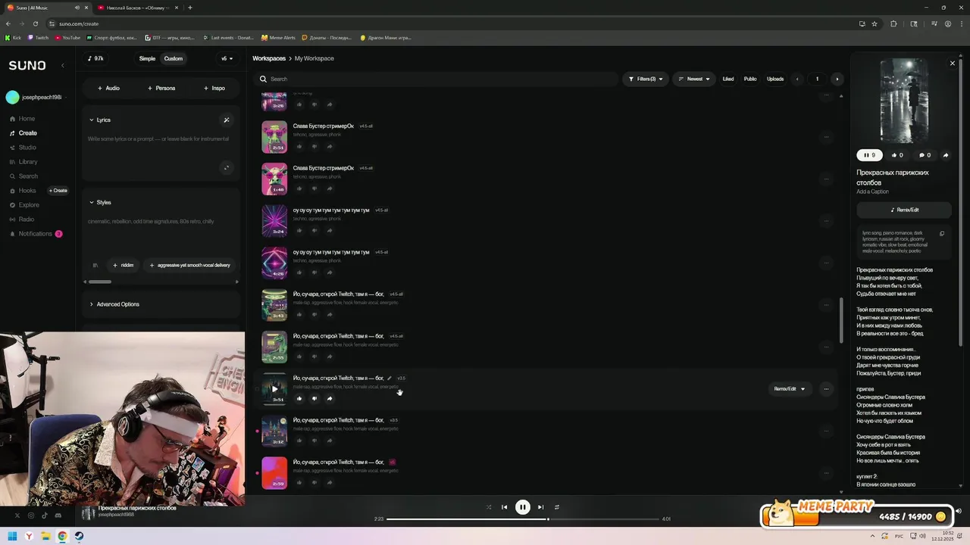Switch to Simple creation mode
Viewport: 970px width, 545px height.
click(147, 58)
